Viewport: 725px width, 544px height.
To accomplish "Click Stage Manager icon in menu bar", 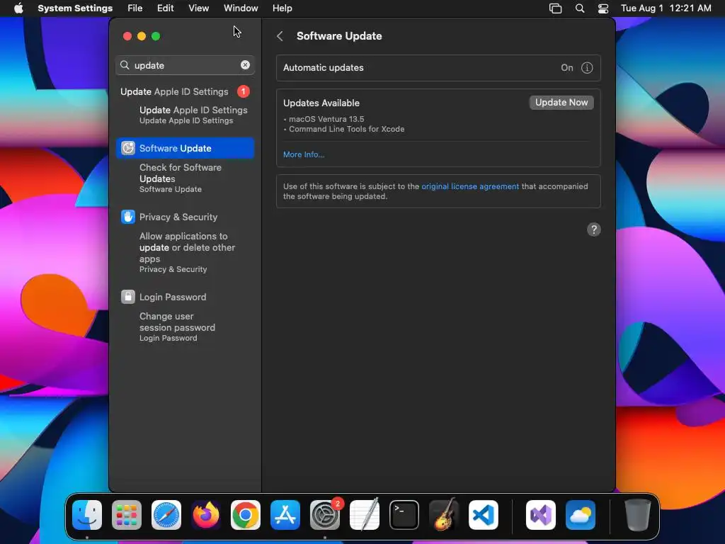I will click(x=555, y=8).
